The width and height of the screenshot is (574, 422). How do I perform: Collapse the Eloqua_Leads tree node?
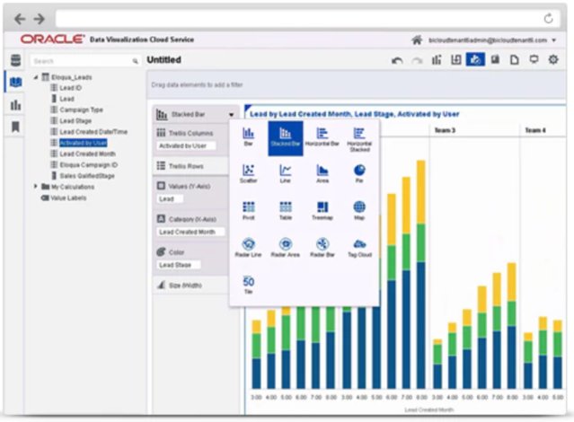[x=36, y=77]
